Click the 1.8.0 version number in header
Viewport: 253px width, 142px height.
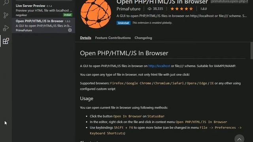(x=204, y=9)
